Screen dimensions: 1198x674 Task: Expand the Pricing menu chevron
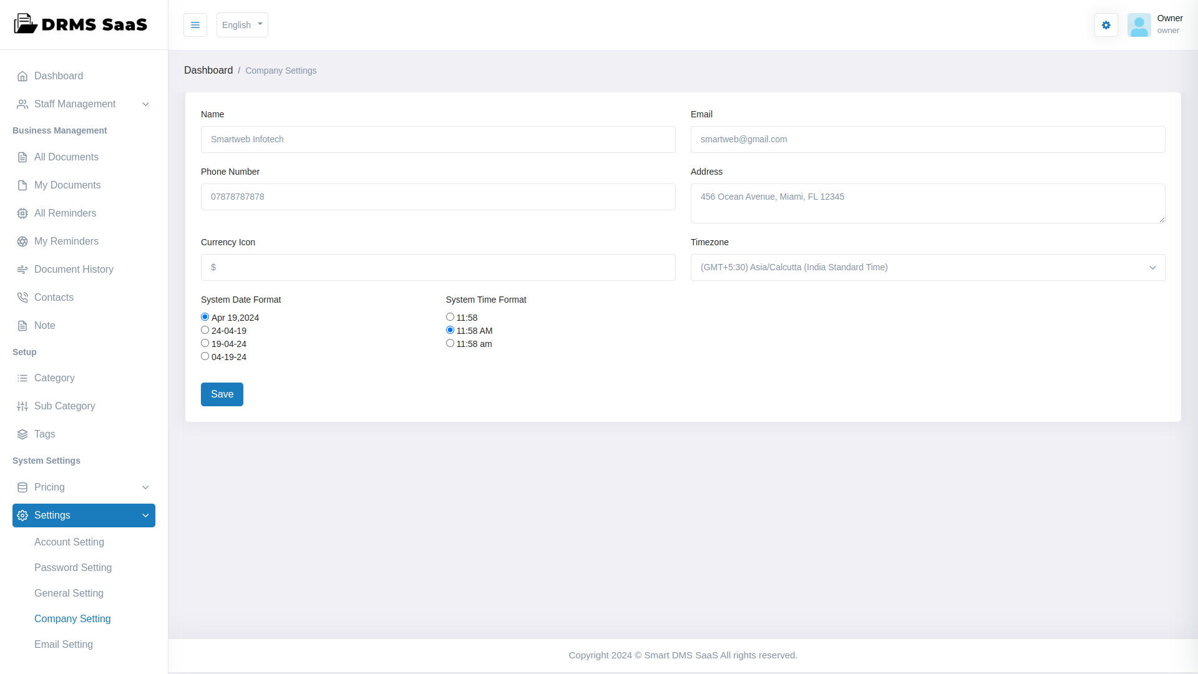pyautogui.click(x=145, y=487)
